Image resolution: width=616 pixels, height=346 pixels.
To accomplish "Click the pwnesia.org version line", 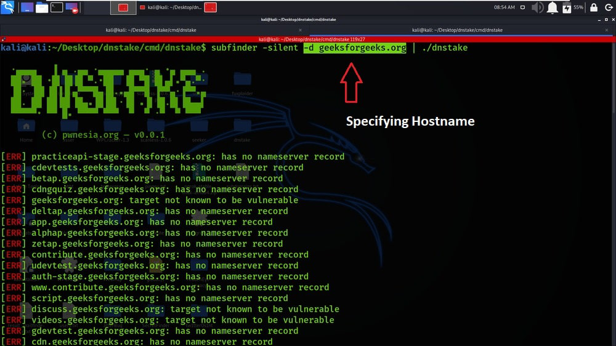I will click(103, 135).
